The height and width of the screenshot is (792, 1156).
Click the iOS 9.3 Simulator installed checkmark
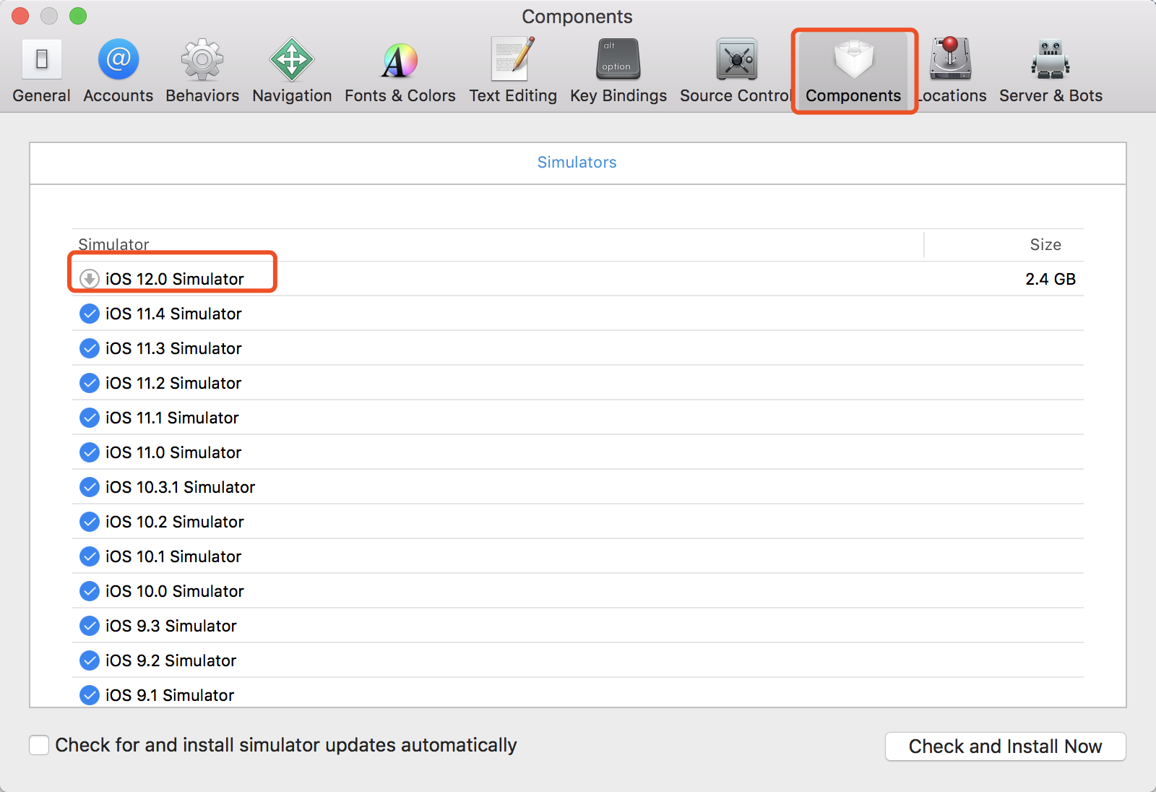(90, 626)
